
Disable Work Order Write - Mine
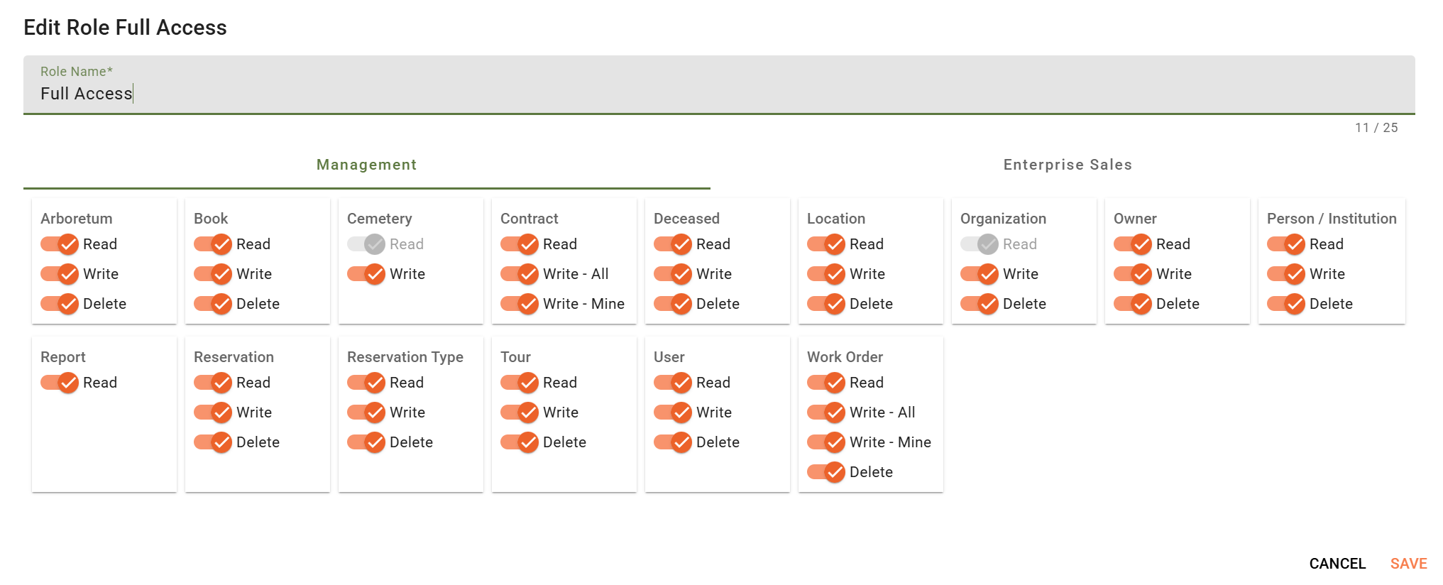(827, 442)
